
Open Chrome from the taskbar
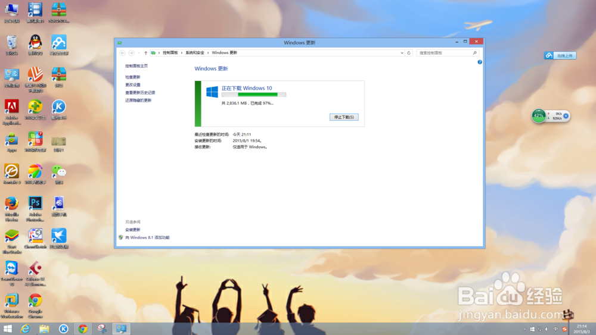click(x=82, y=329)
